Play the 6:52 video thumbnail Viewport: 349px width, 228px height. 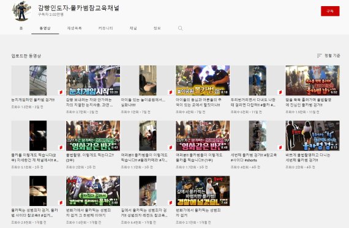313,81
